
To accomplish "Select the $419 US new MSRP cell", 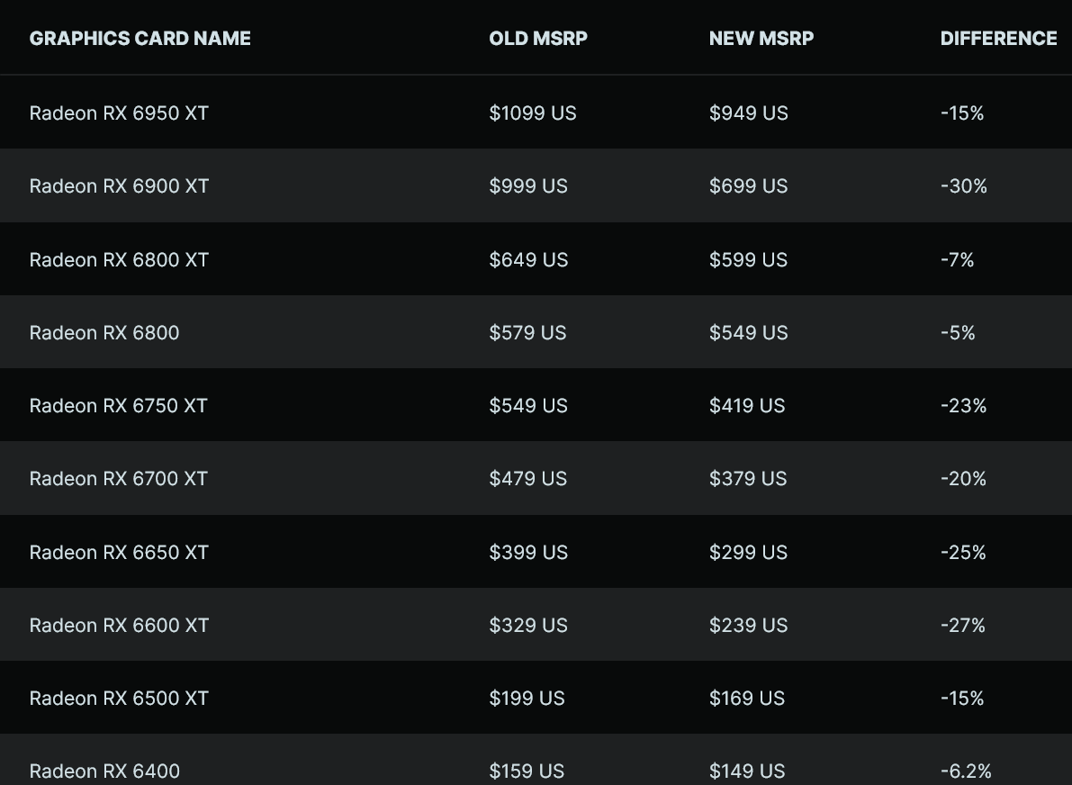I will (747, 406).
